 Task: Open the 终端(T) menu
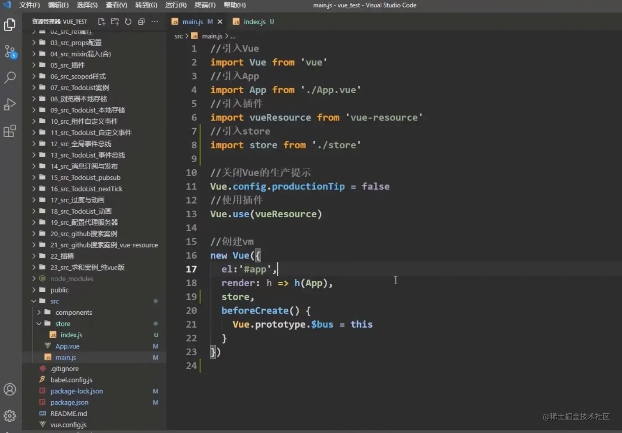[205, 5]
